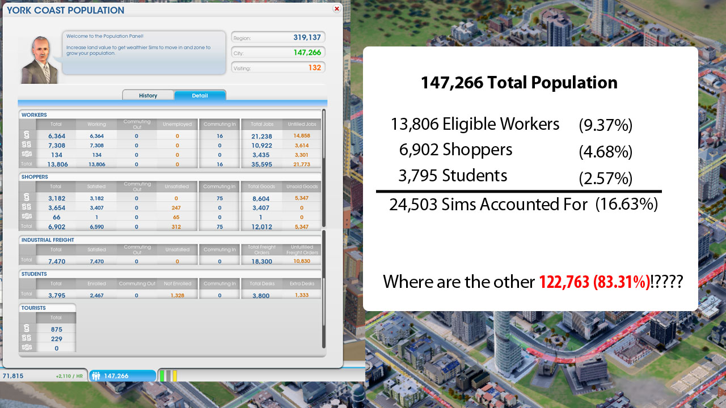726x408 pixels.
Task: Select the Detail tab
Action: tap(200, 95)
